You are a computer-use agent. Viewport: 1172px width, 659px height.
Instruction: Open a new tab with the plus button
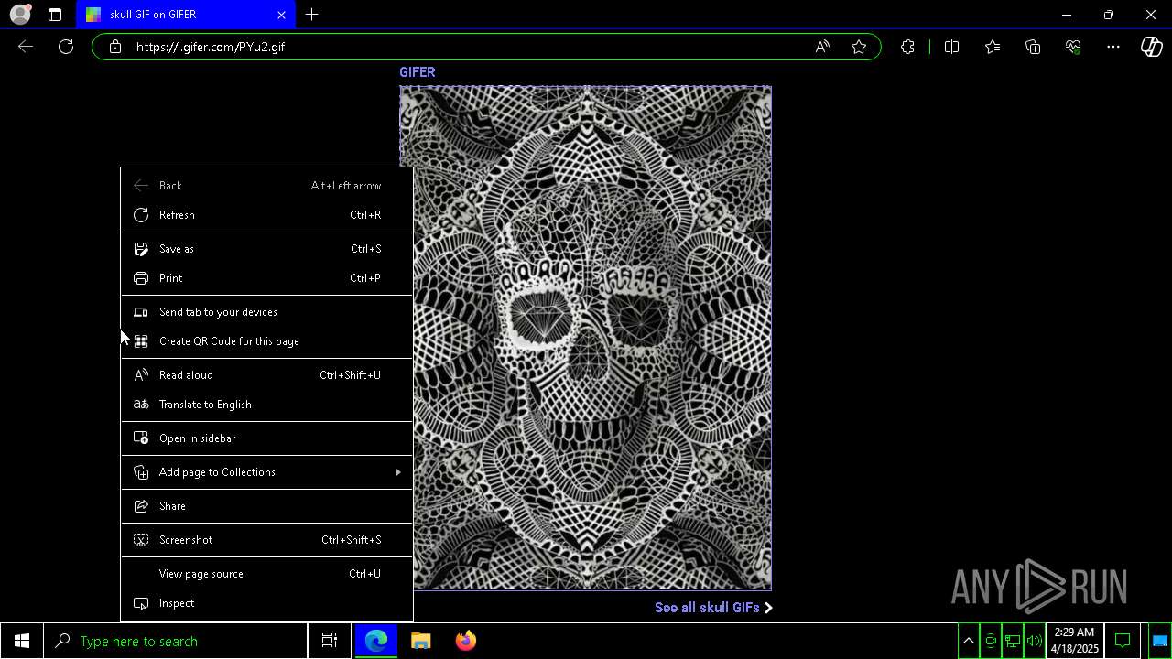tap(312, 15)
